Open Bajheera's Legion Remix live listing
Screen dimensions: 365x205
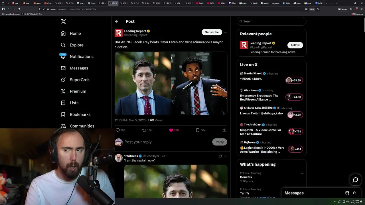point(271,147)
